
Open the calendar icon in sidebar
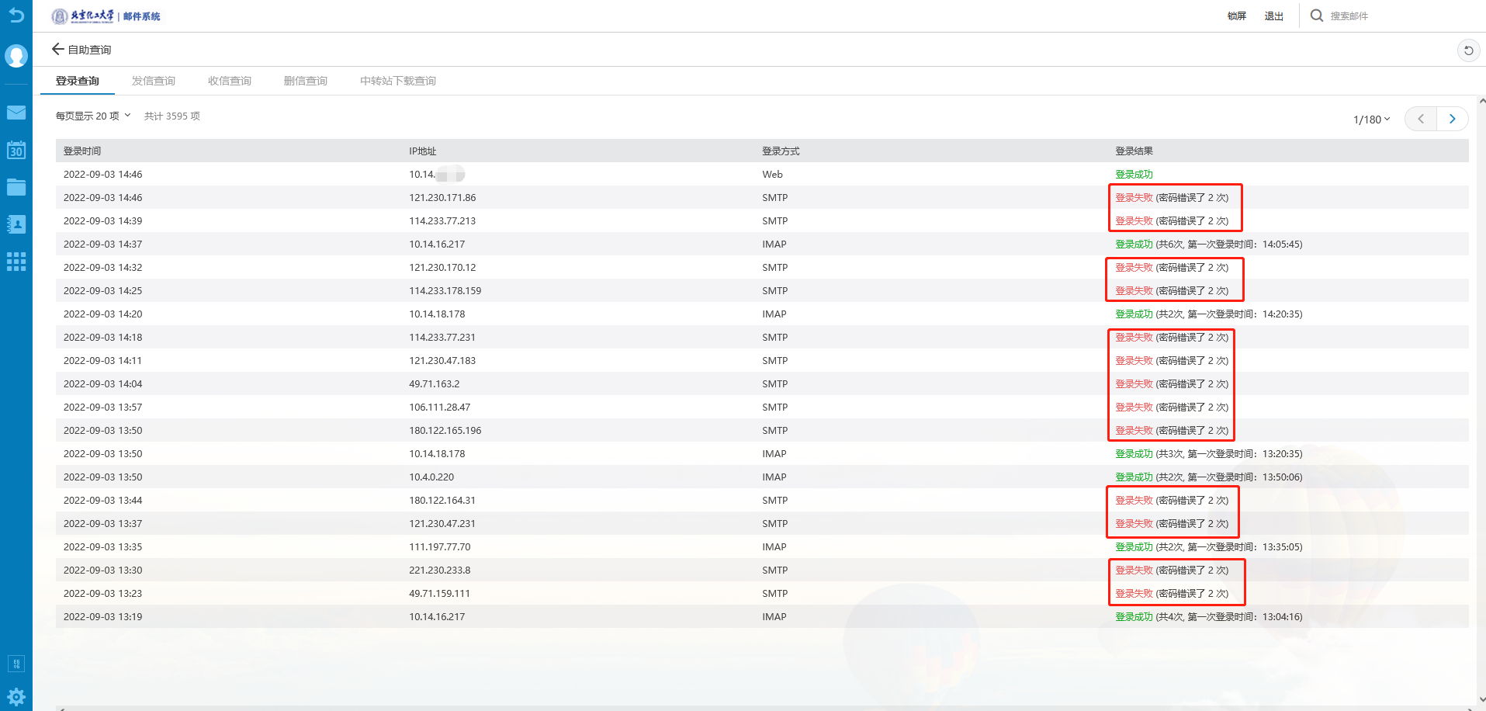[16, 150]
